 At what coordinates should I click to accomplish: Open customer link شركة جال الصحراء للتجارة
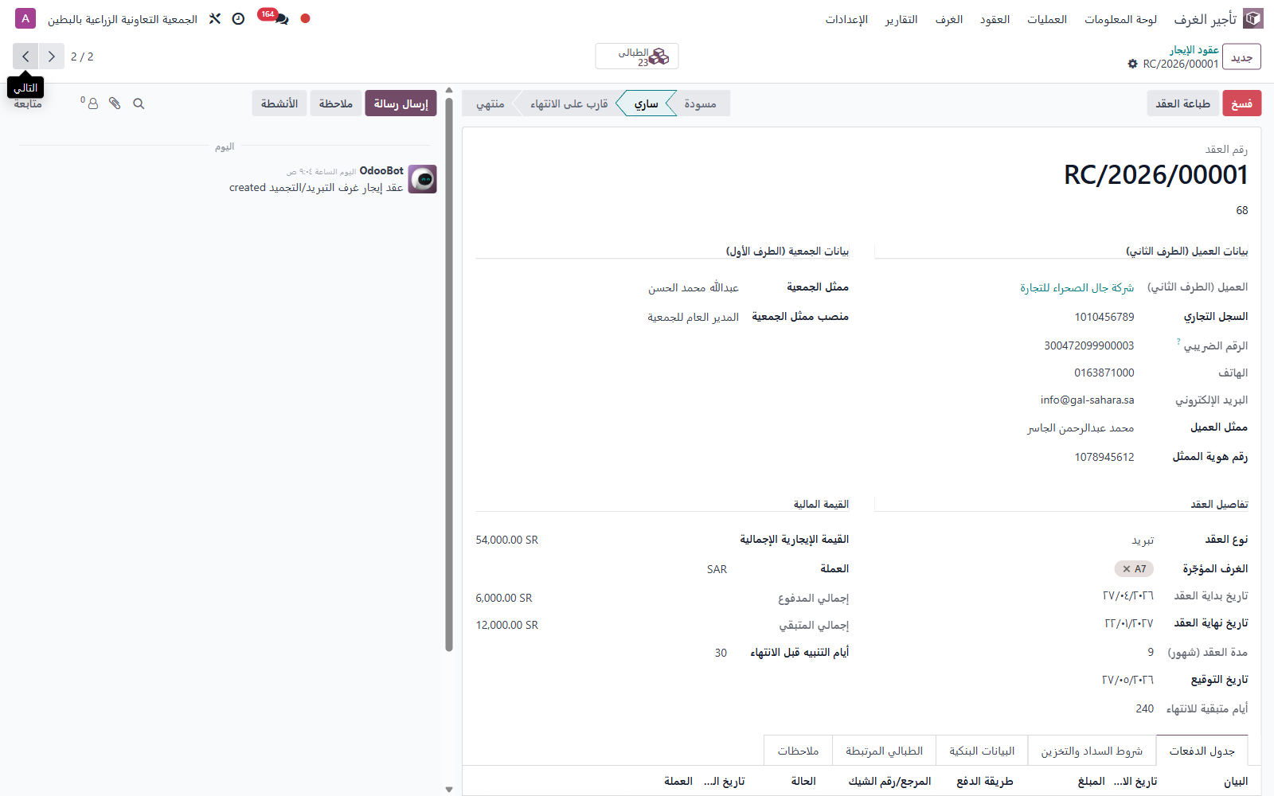(1077, 287)
